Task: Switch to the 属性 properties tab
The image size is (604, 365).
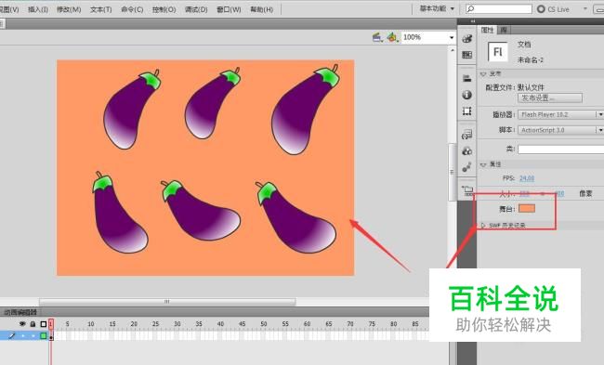Action: click(x=487, y=30)
